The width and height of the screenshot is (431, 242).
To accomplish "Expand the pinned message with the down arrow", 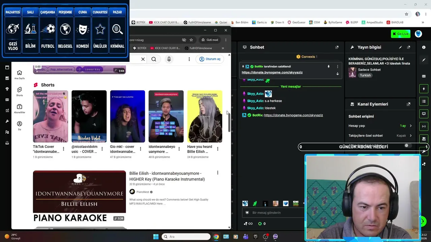I will (337, 74).
